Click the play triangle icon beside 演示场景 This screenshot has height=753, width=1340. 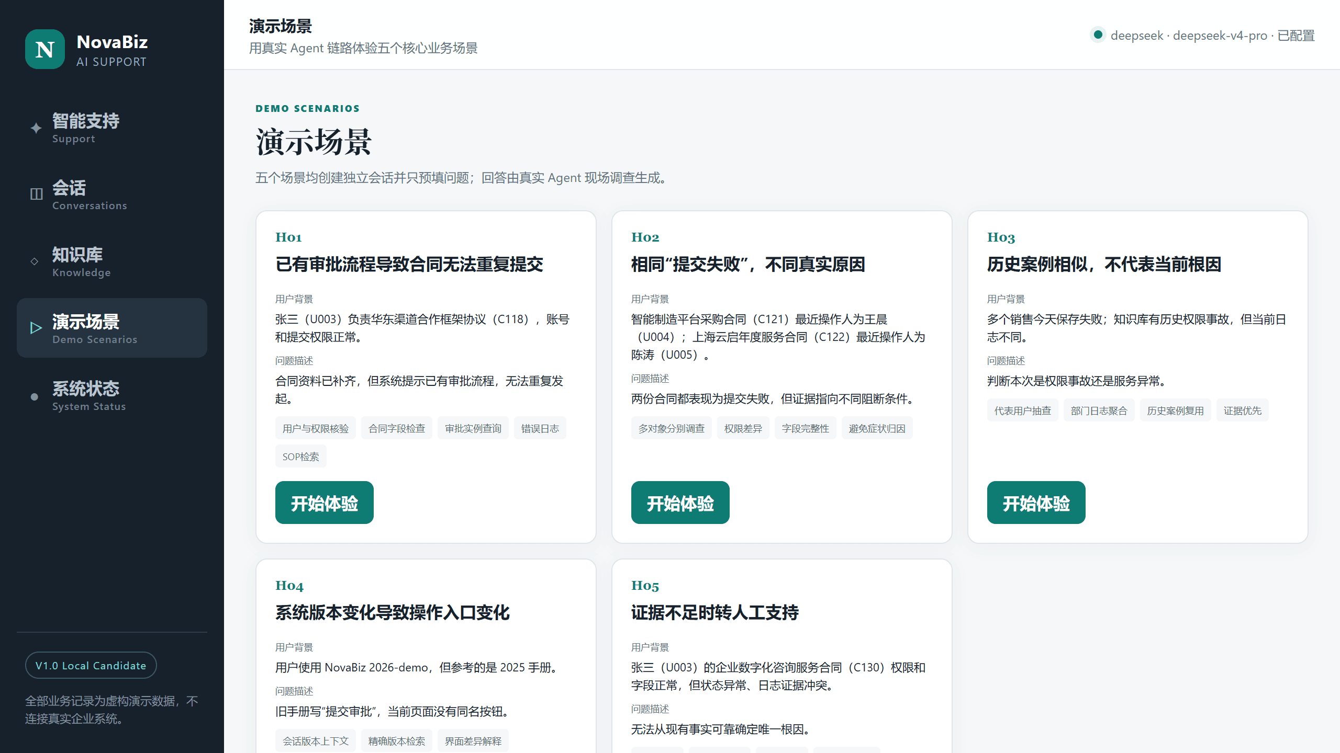pyautogui.click(x=36, y=328)
